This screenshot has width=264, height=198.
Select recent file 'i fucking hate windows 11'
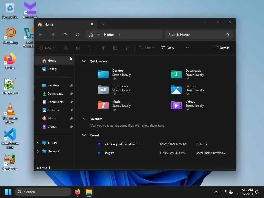(x=162, y=144)
